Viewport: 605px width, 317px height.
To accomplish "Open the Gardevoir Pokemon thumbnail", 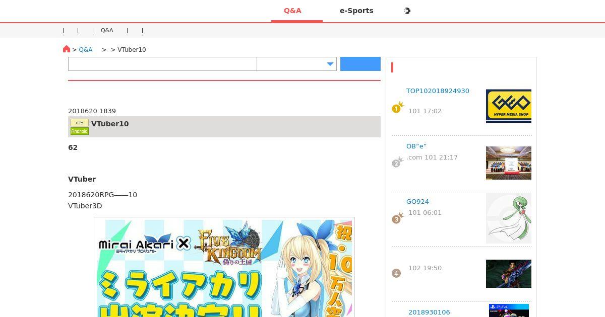I will (509, 218).
